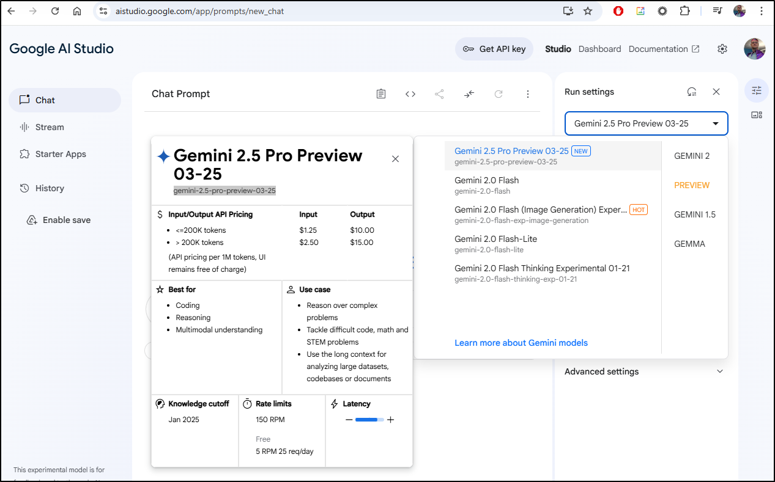Screen dimensions: 775x482
Task: Click the Latency level indicator bar
Action: [x=369, y=420]
